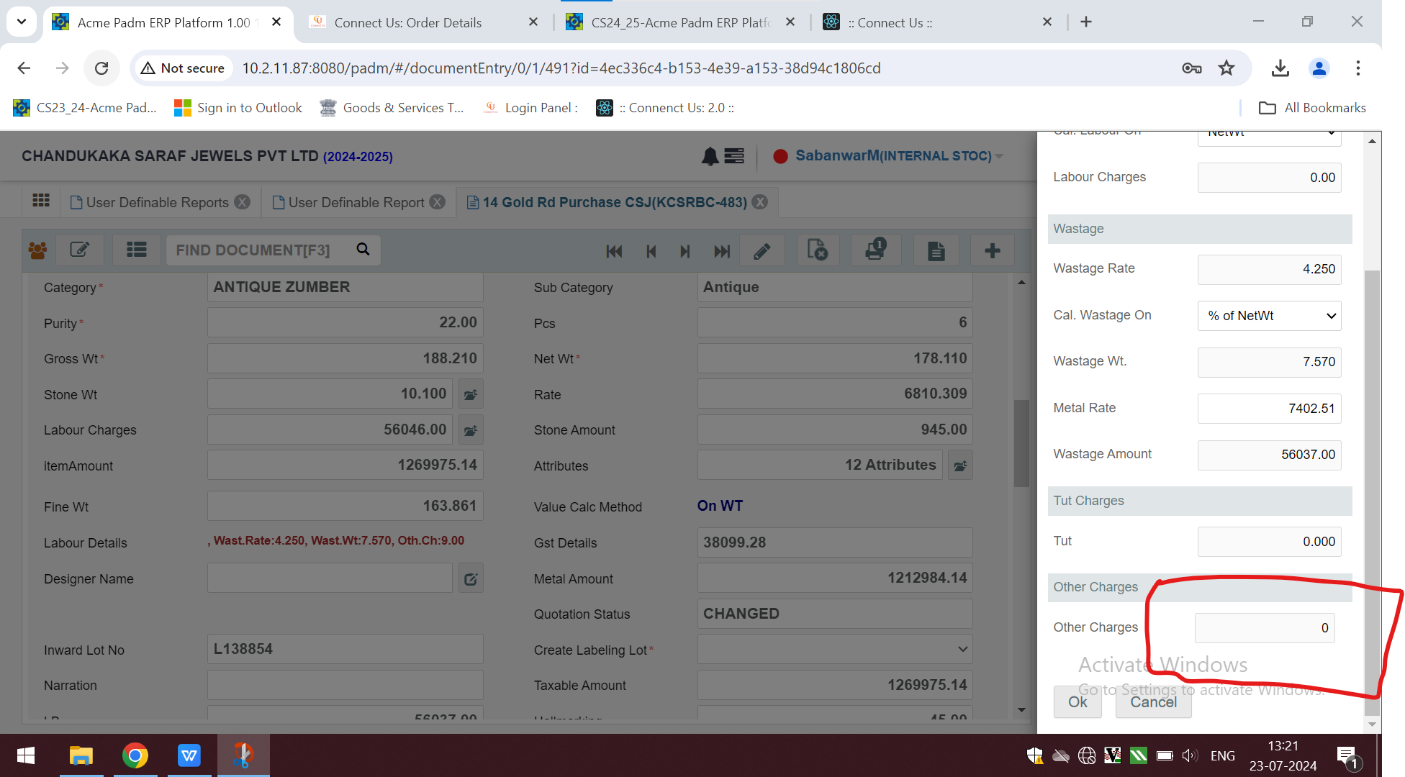The image size is (1405, 777).
Task: Open password key icon in address bar
Action: (x=1192, y=68)
